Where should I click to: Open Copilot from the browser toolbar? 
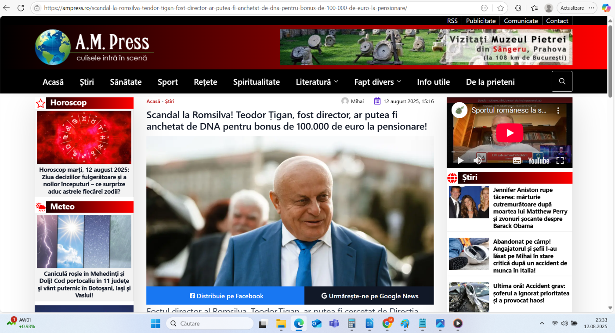click(606, 7)
